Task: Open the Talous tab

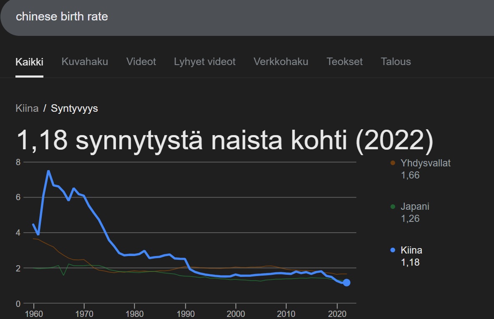Action: click(396, 62)
